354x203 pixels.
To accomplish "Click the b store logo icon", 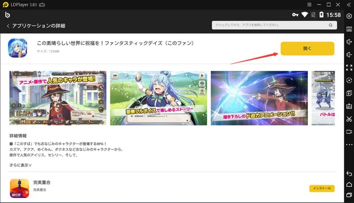I will (x=8, y=15).
